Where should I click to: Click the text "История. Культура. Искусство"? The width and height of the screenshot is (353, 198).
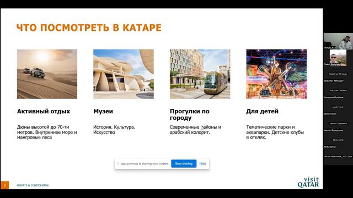pos(114,130)
